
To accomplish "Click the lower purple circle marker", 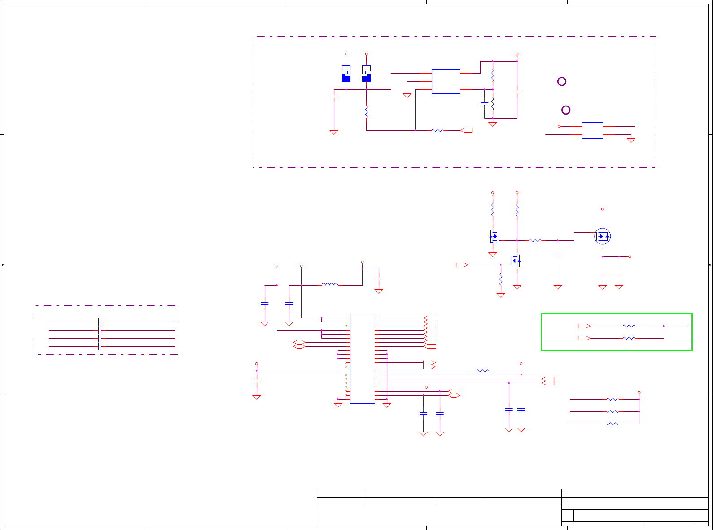I will pyautogui.click(x=566, y=110).
